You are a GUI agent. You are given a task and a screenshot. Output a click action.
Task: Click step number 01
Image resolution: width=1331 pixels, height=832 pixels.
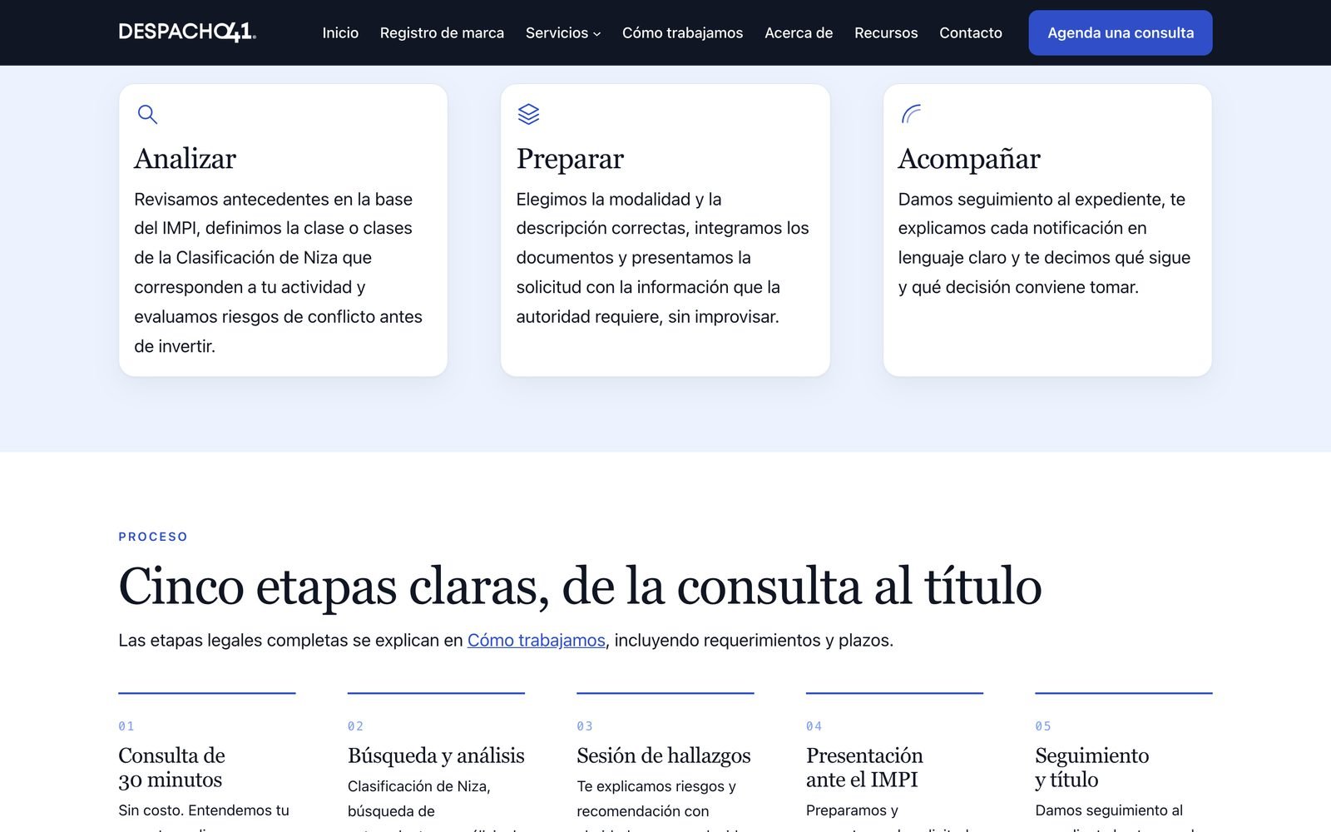point(126,726)
